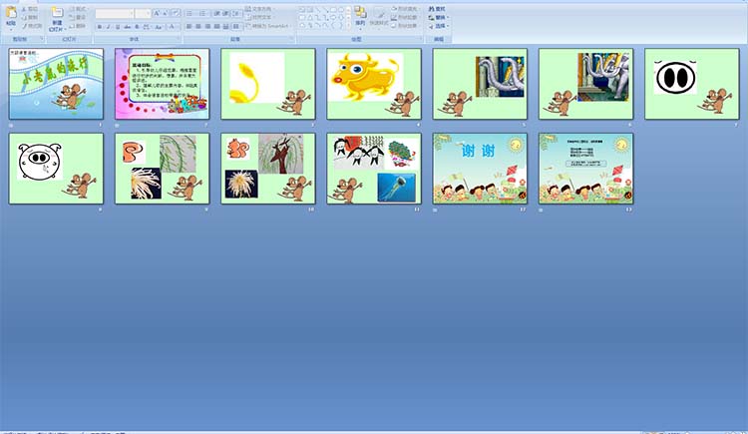Select the last slide 13 thumbnail
Viewport: 748px width, 434px height.
585,169
